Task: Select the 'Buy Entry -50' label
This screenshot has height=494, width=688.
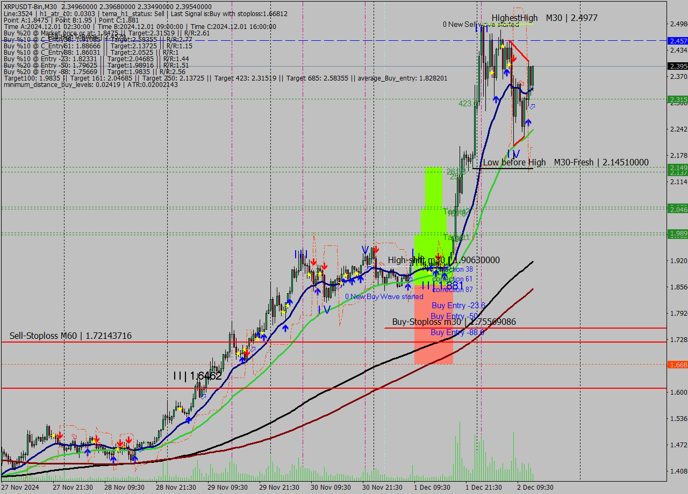Action: [x=454, y=316]
